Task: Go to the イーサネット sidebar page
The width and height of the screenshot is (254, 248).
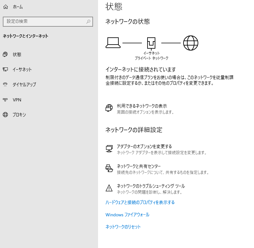Action: coord(22,69)
